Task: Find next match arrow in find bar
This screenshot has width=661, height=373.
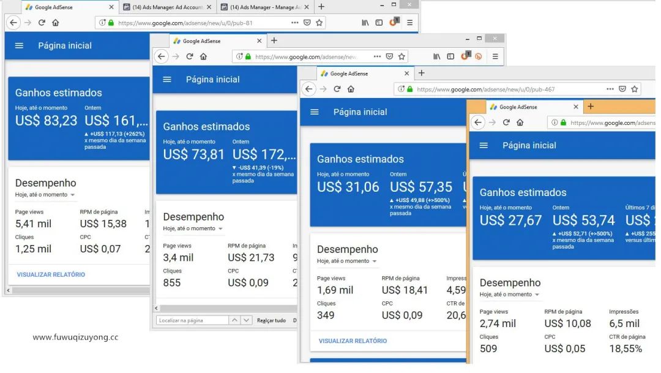Action: (247, 320)
